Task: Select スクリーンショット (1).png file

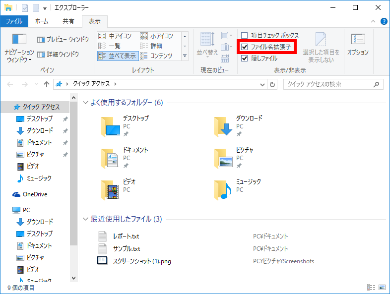Action: click(x=142, y=261)
